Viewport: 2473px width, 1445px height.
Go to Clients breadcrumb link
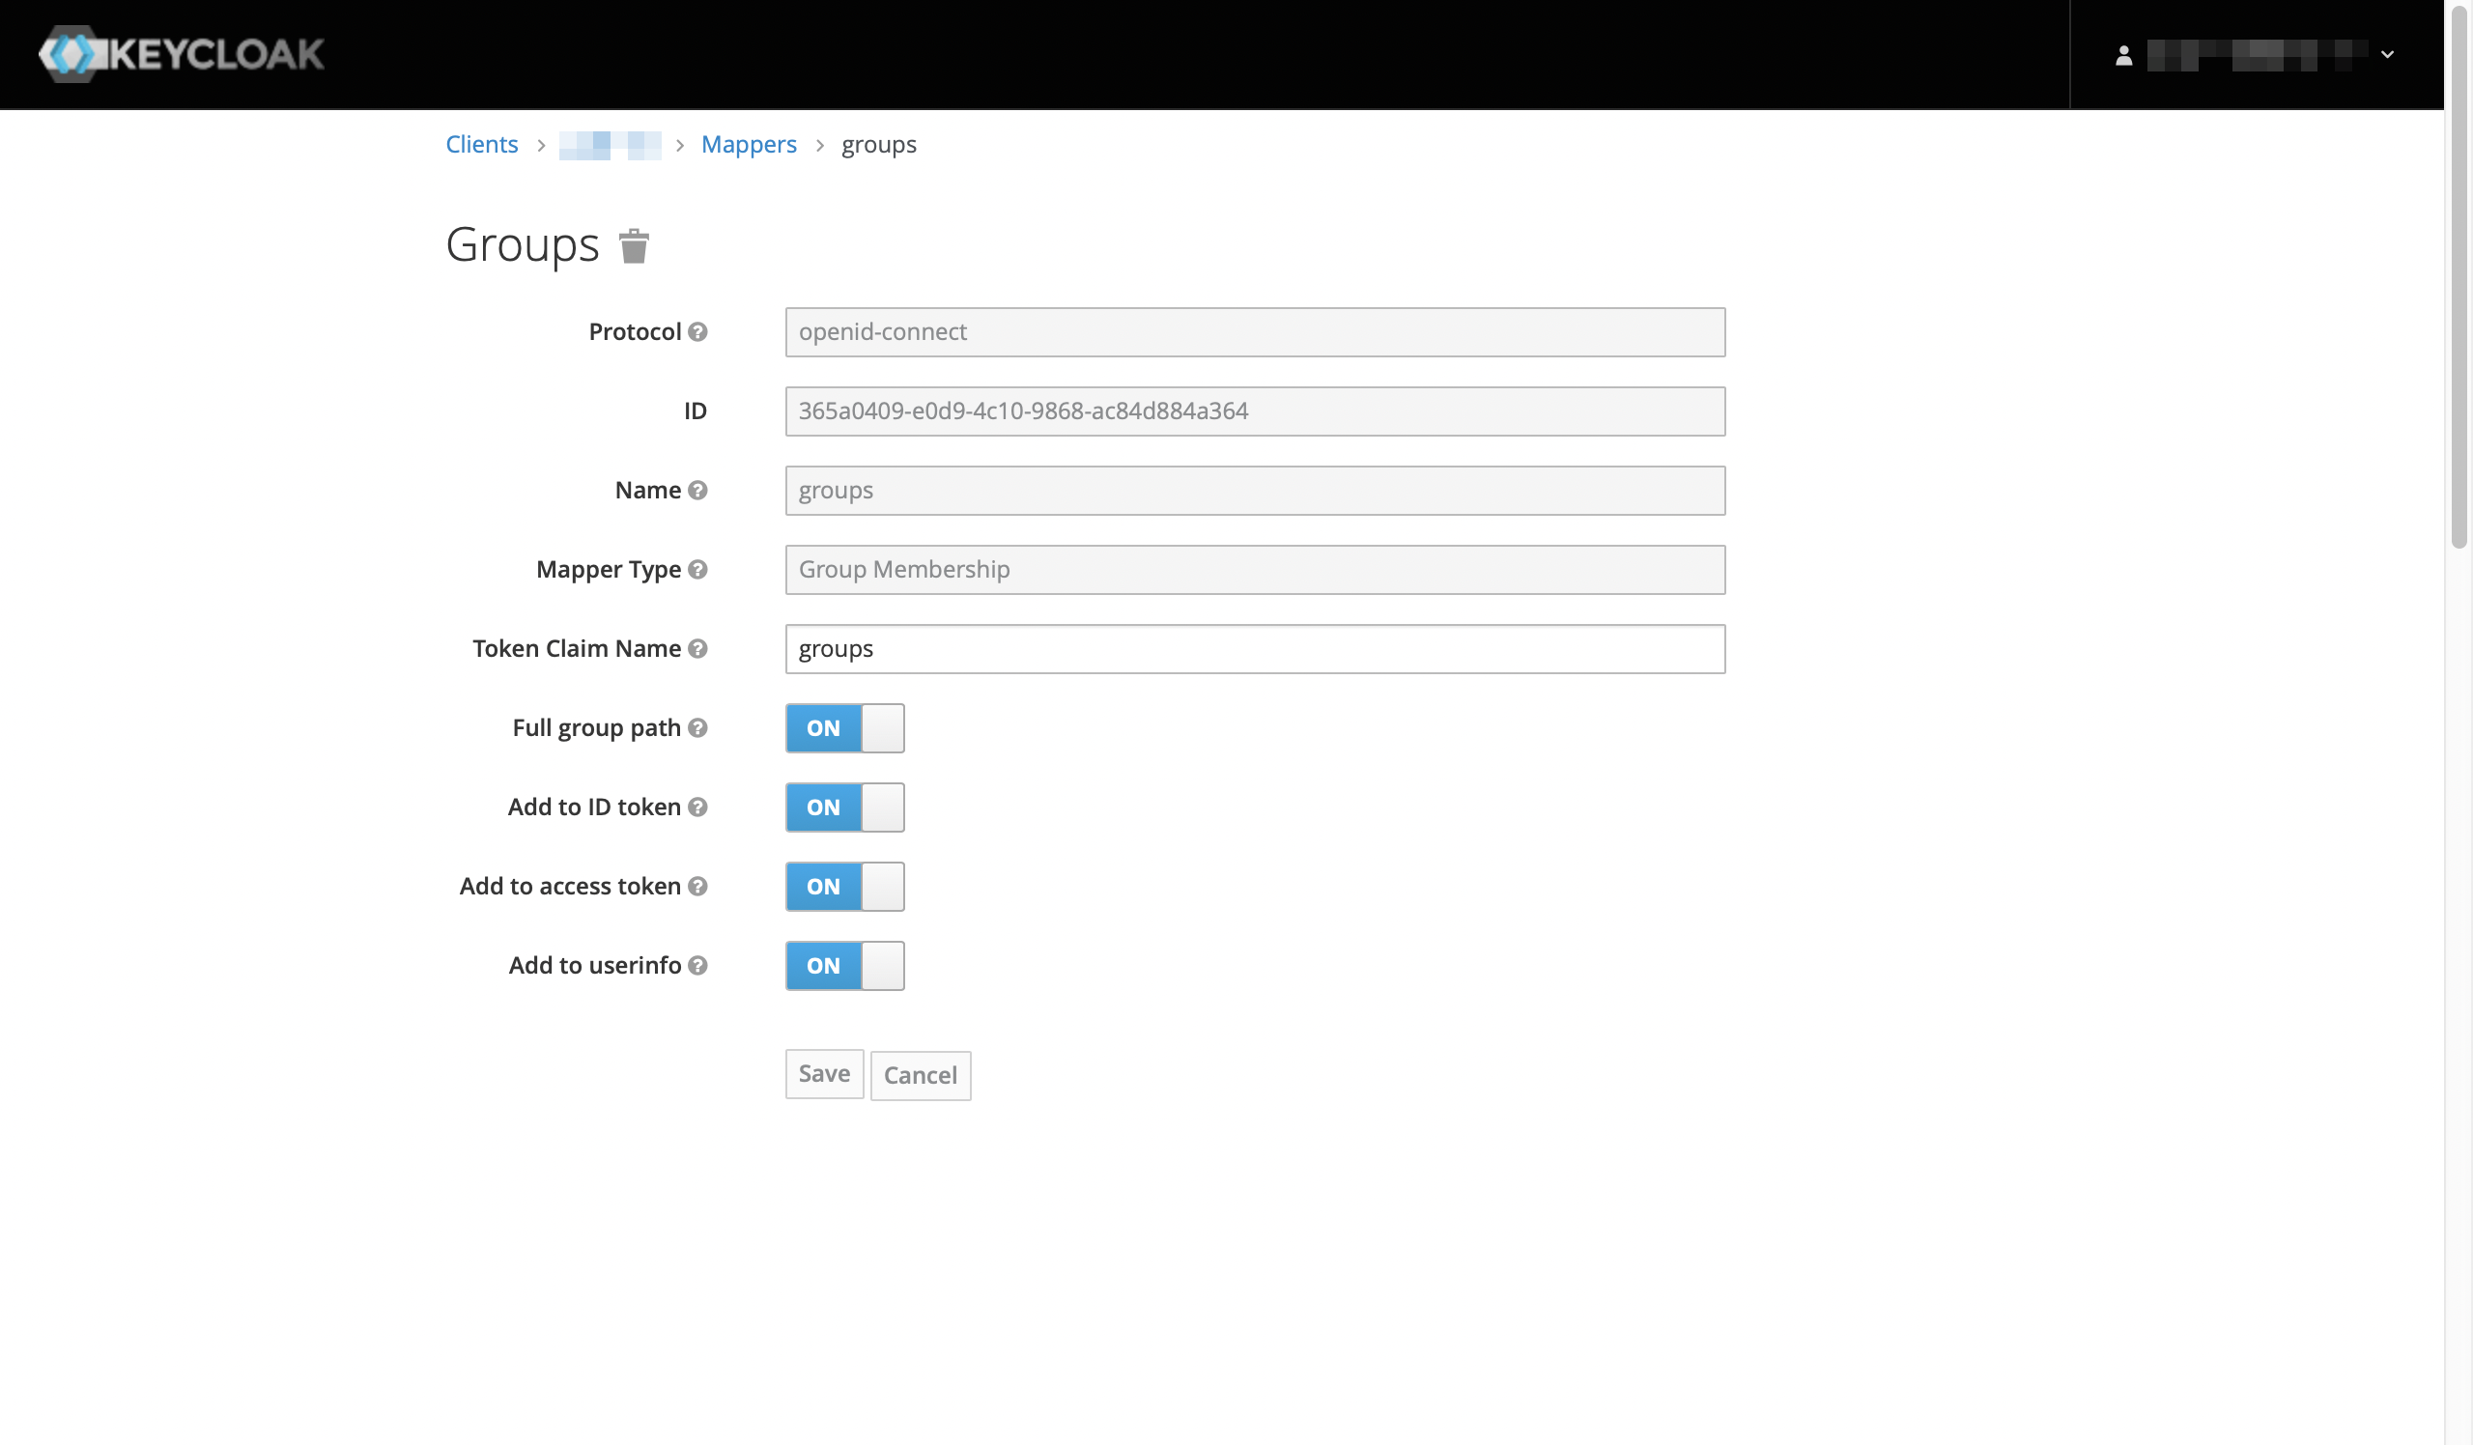point(481,144)
